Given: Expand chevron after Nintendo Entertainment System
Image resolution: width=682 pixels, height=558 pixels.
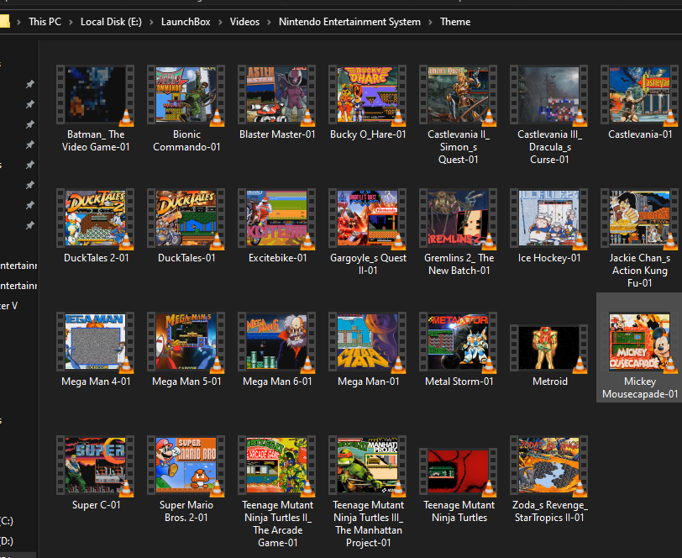Looking at the screenshot, I should [x=430, y=22].
